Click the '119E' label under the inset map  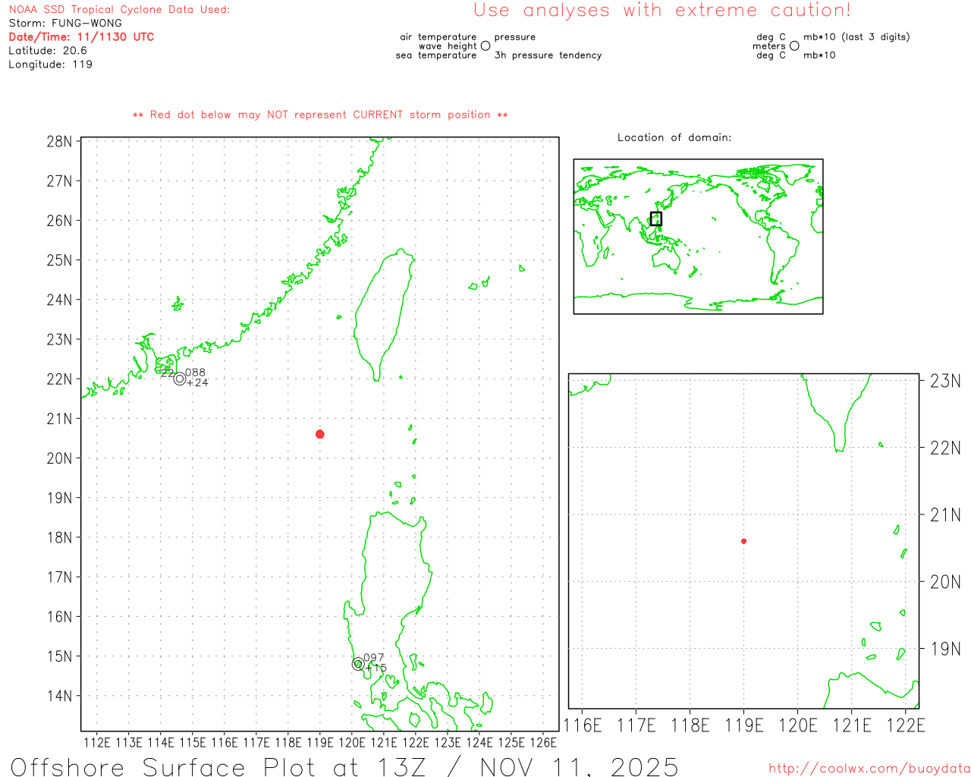[x=743, y=725]
